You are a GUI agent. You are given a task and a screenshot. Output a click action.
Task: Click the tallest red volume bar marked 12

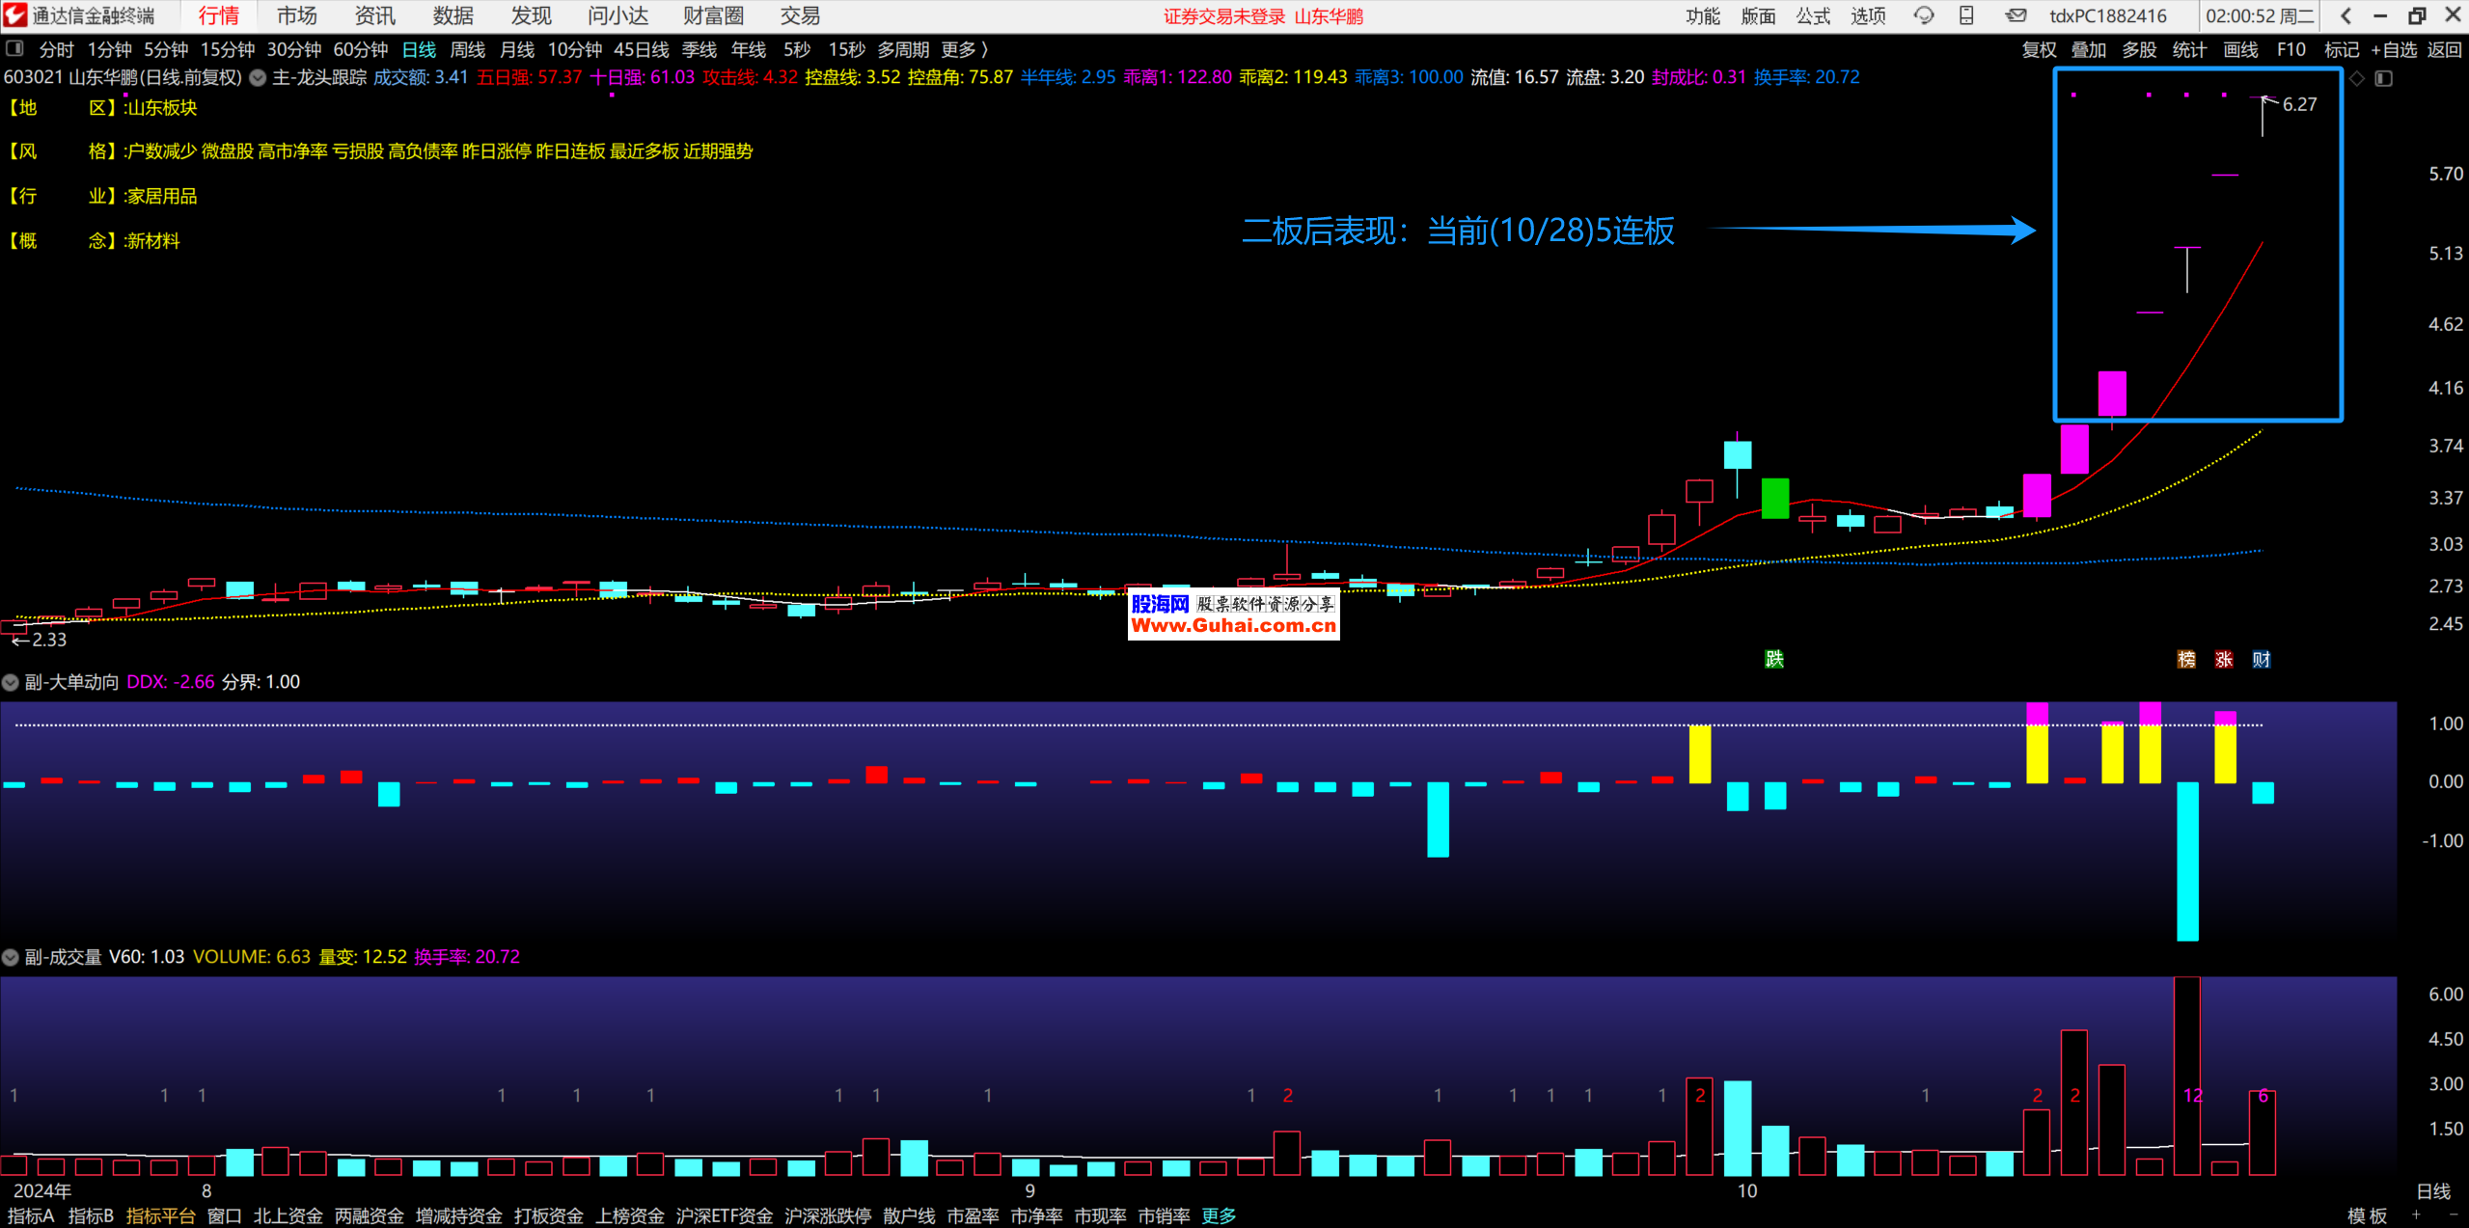pos(2187,1071)
